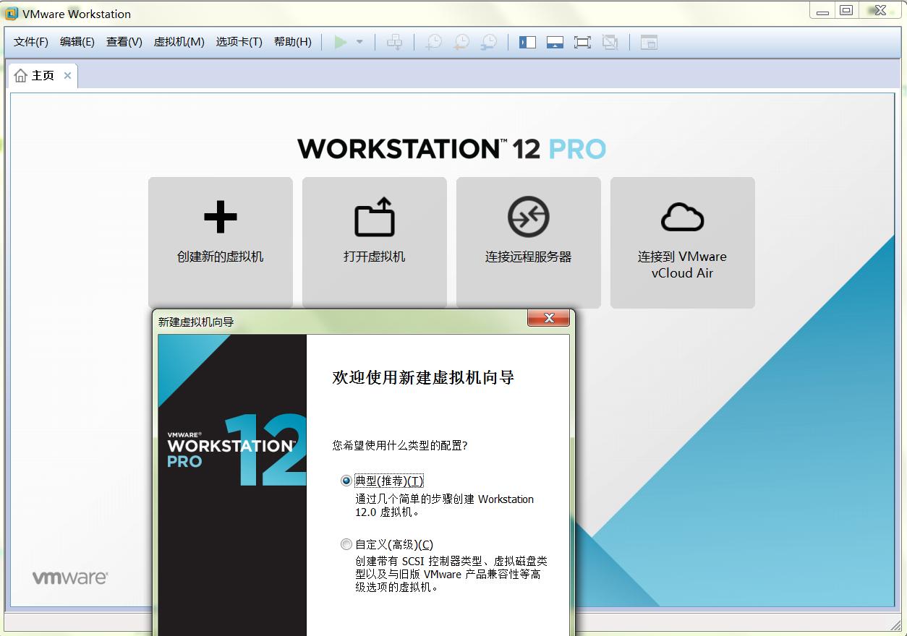This screenshot has height=636, width=907.
Task: Select the 典型(推荐) radio option
Action: point(346,481)
